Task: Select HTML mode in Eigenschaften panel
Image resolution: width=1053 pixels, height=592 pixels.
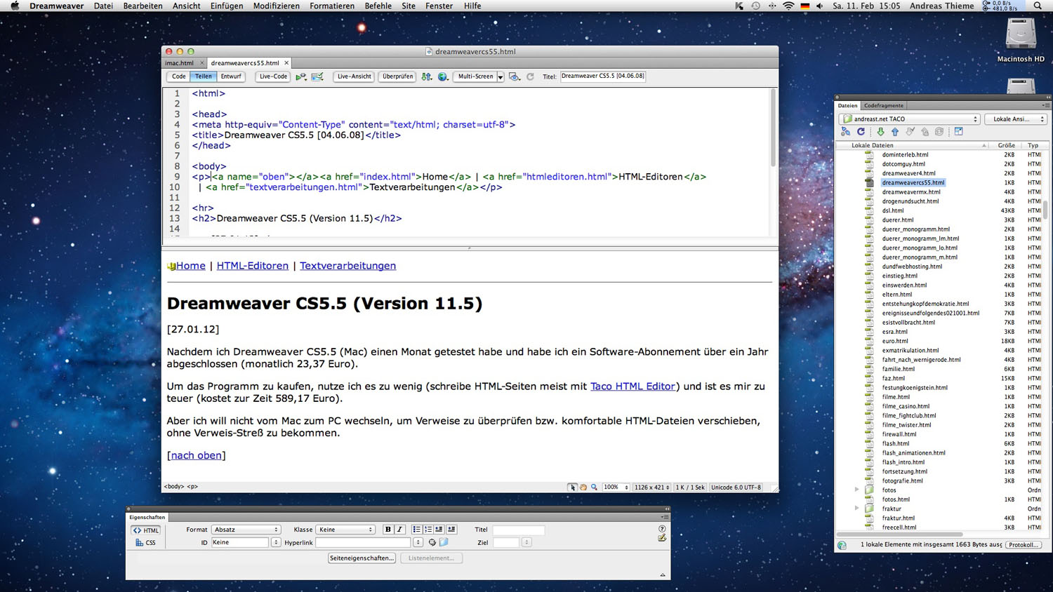Action: [x=146, y=530]
